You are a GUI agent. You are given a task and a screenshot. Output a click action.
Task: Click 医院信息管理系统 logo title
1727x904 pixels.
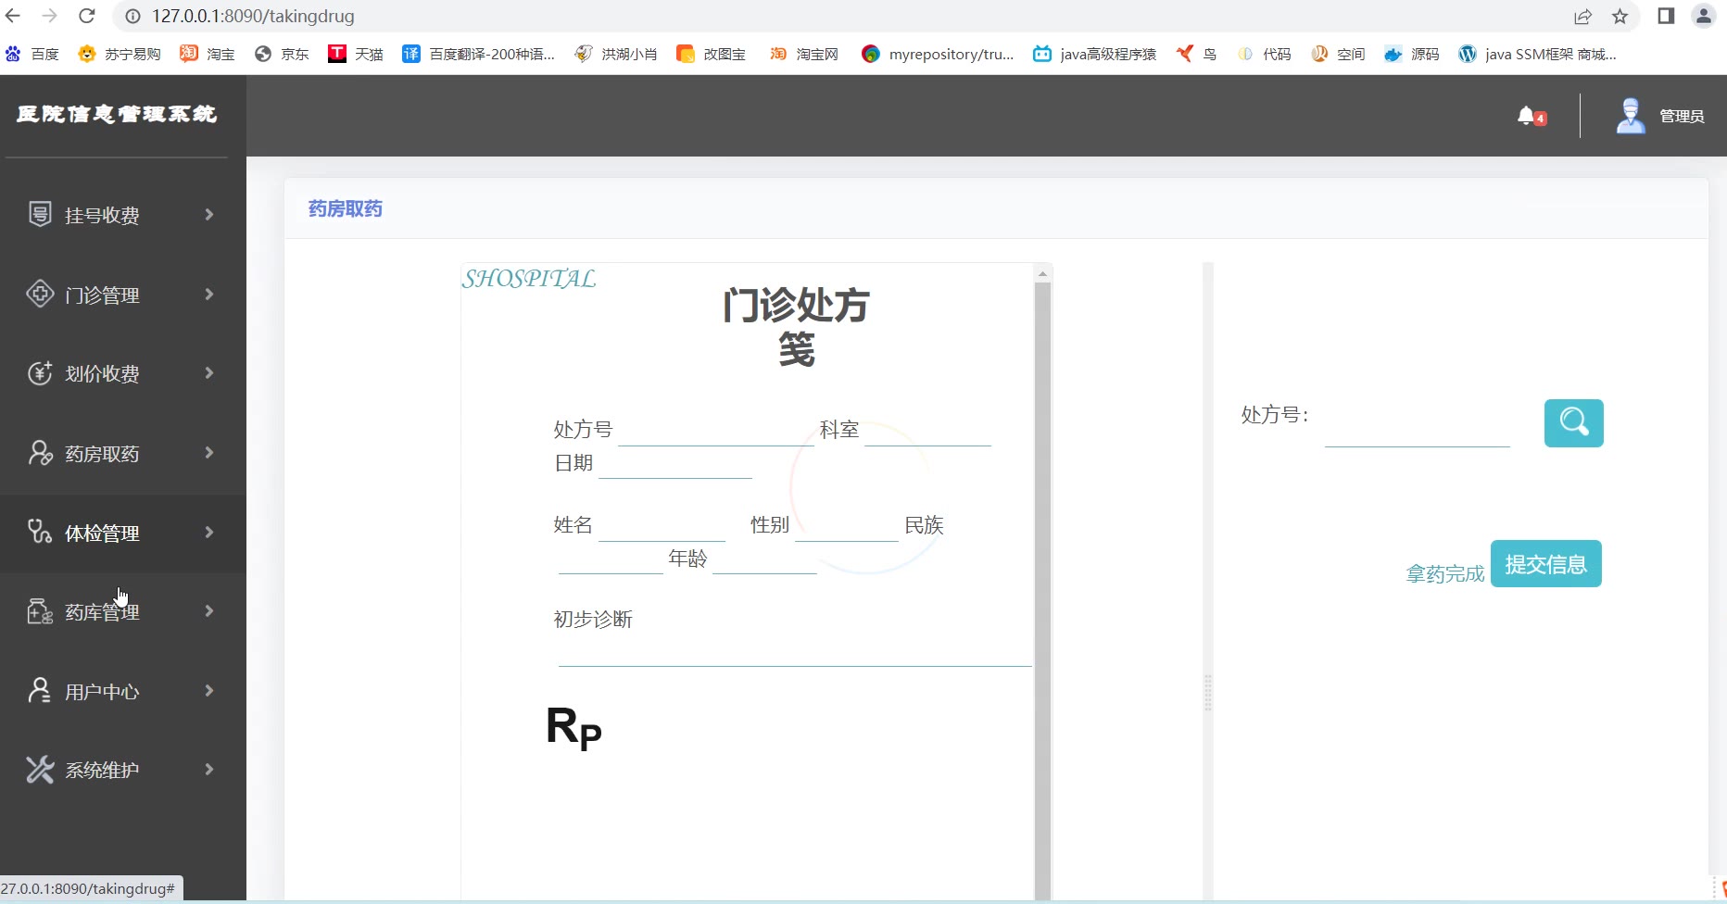(x=117, y=113)
